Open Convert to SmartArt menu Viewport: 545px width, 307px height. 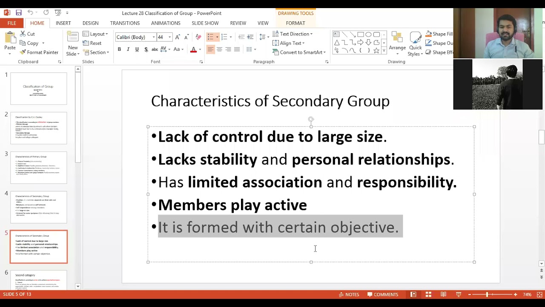tap(299, 52)
